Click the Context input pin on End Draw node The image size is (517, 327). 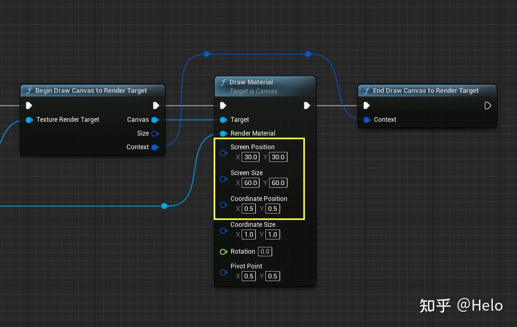[x=368, y=120]
